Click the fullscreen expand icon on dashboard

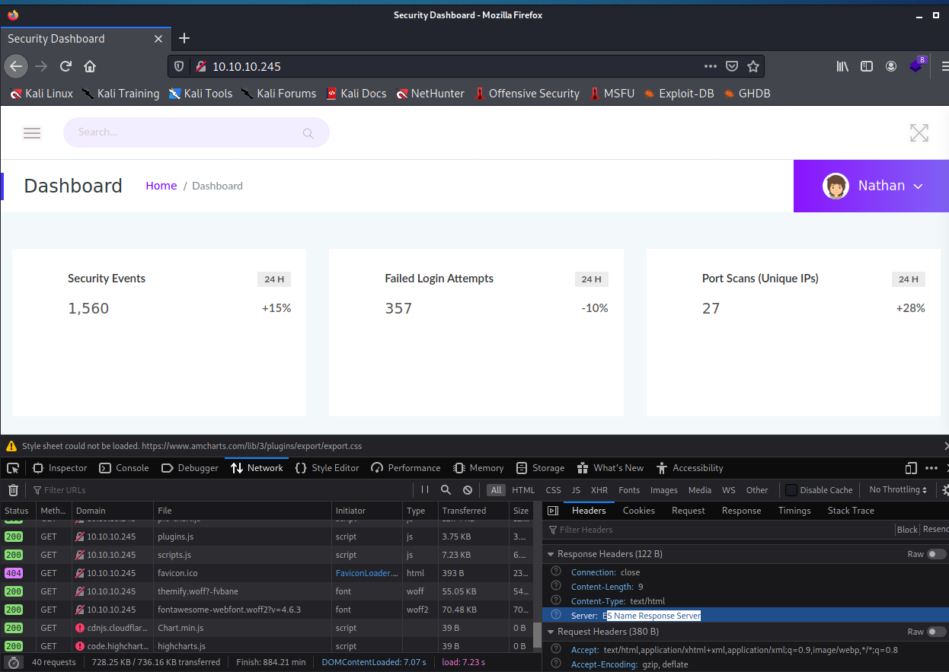919,133
